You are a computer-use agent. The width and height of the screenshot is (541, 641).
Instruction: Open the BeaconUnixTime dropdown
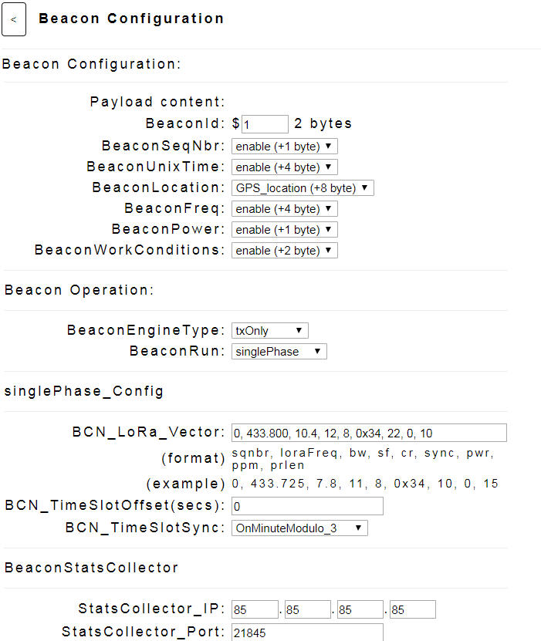[285, 167]
